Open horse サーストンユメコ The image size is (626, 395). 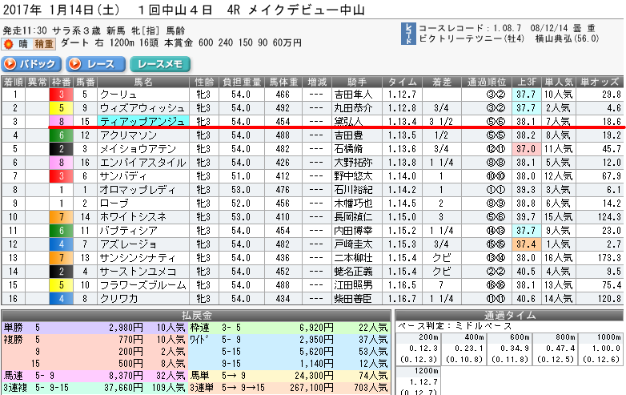tap(138, 271)
